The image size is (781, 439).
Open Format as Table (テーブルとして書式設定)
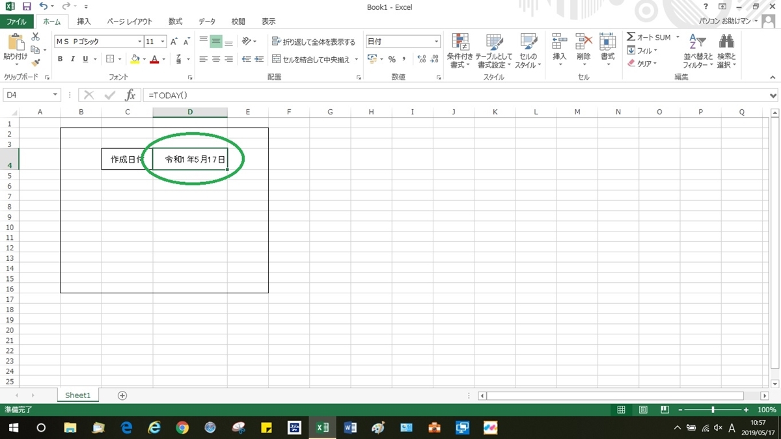click(493, 51)
